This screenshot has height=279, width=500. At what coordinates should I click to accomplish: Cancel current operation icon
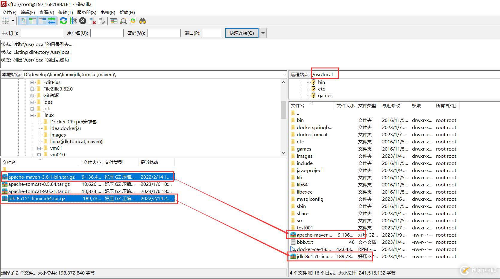pyautogui.click(x=83, y=21)
